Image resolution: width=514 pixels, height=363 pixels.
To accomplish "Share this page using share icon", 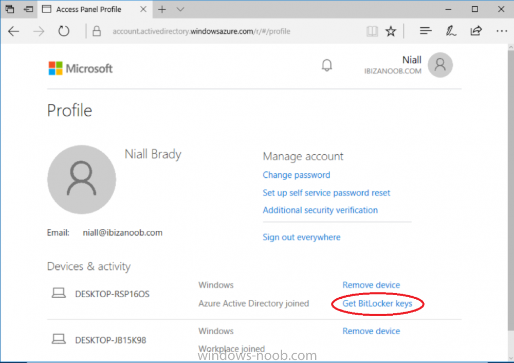I will click(476, 31).
